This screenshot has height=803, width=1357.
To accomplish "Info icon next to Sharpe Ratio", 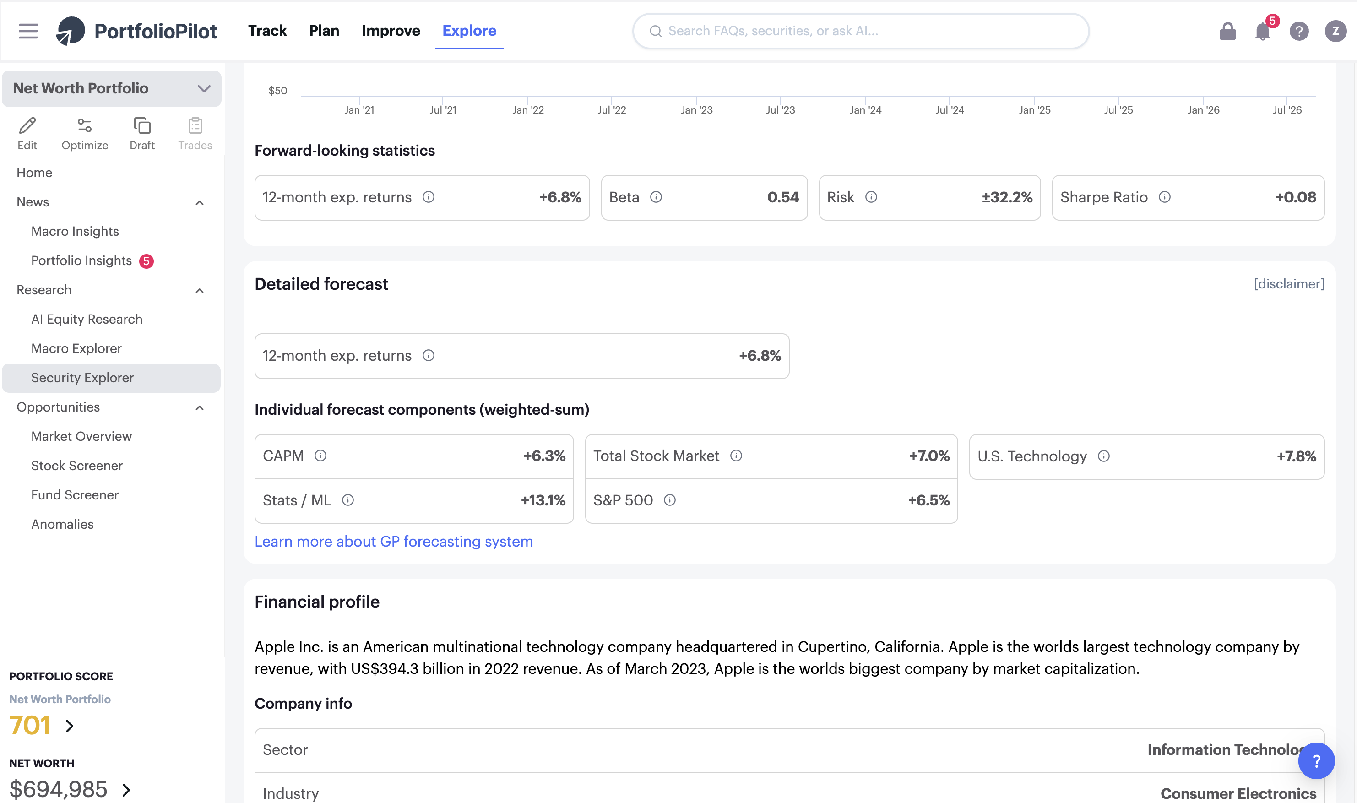I will pos(1164,197).
